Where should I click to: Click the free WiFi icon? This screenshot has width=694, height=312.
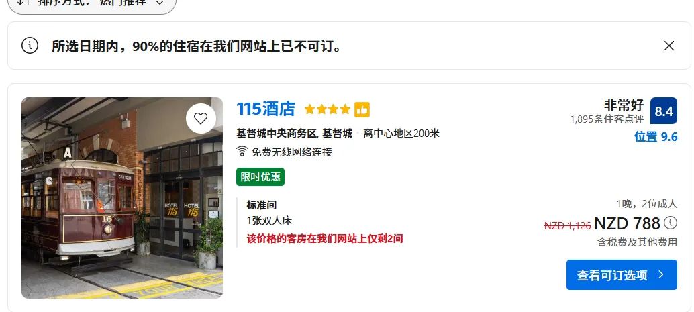(242, 152)
